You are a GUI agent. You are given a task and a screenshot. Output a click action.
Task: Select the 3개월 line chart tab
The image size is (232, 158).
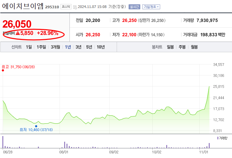tap(56, 47)
